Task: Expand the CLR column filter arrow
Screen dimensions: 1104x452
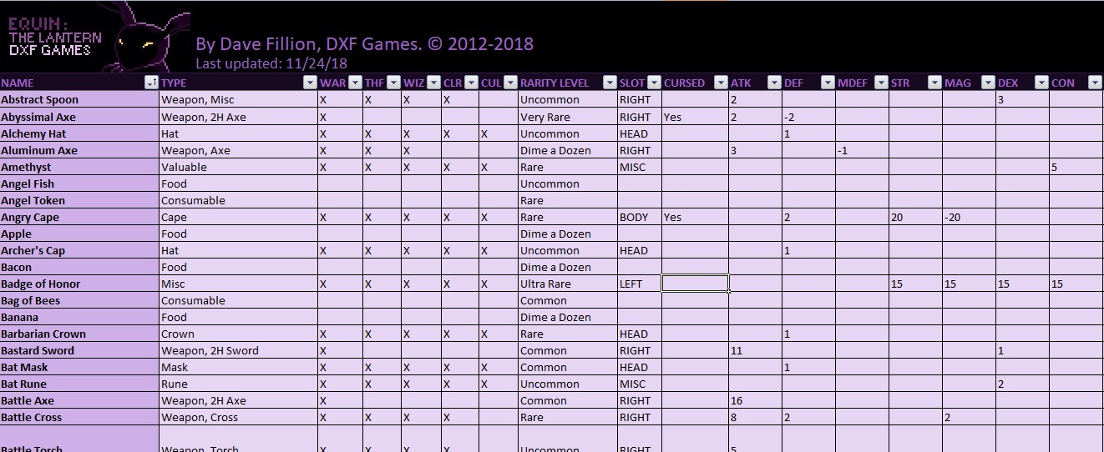Action: tap(471, 83)
